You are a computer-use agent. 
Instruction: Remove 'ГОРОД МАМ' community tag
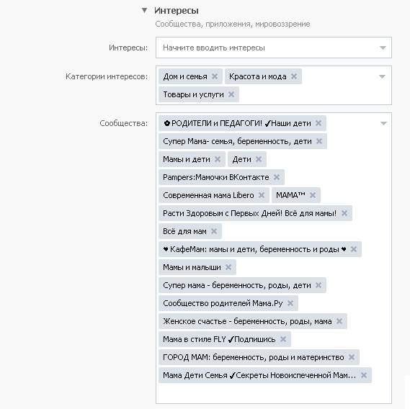(352, 357)
